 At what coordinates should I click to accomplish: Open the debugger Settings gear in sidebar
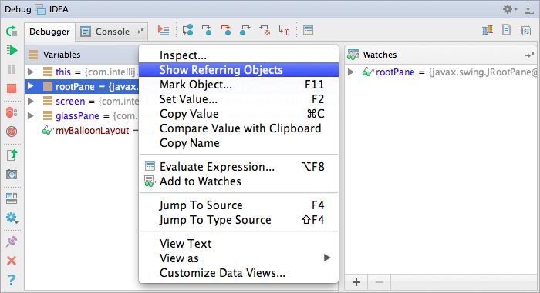coord(12,218)
